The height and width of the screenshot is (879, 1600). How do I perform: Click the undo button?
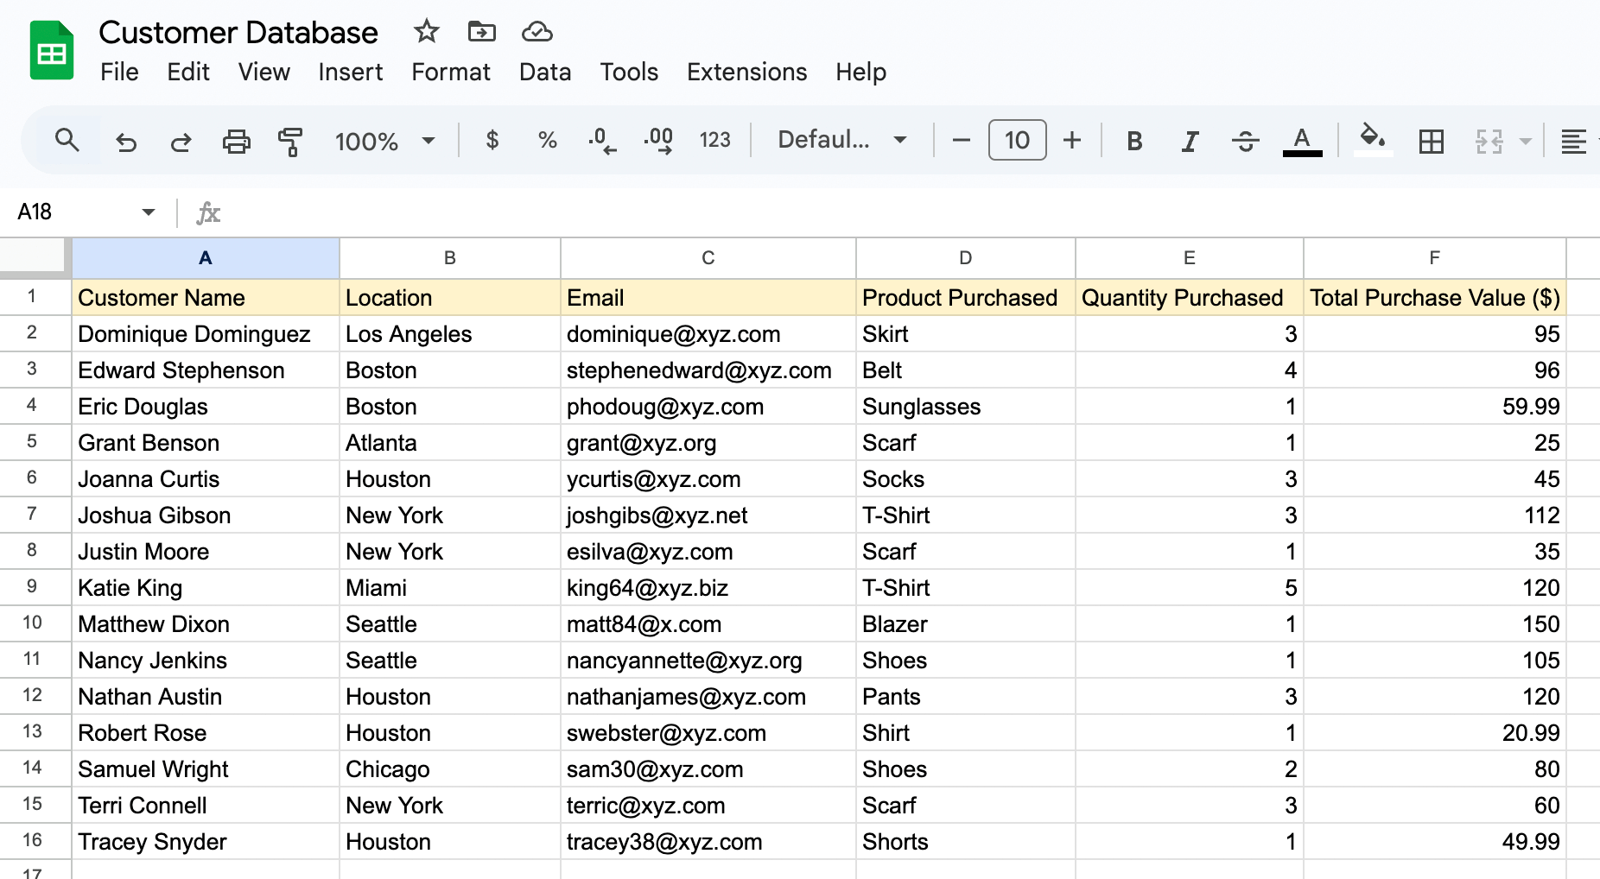126,141
